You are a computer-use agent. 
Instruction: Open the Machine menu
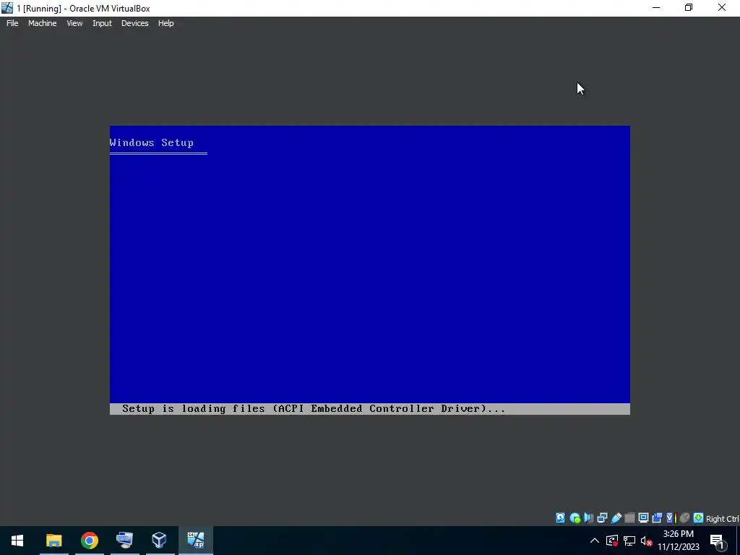[x=43, y=23]
